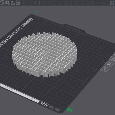Run Auto Orient from the top toolbar

coord(13,3)
